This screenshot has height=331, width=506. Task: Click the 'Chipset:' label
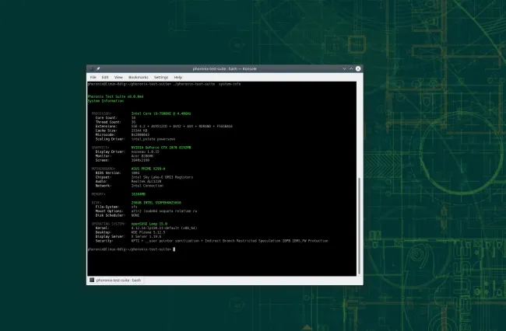pyautogui.click(x=104, y=177)
